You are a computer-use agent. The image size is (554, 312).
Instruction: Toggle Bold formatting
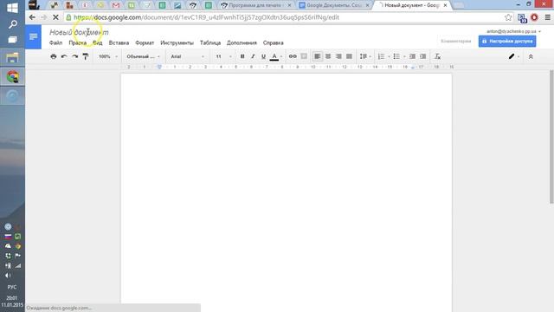[x=242, y=56]
